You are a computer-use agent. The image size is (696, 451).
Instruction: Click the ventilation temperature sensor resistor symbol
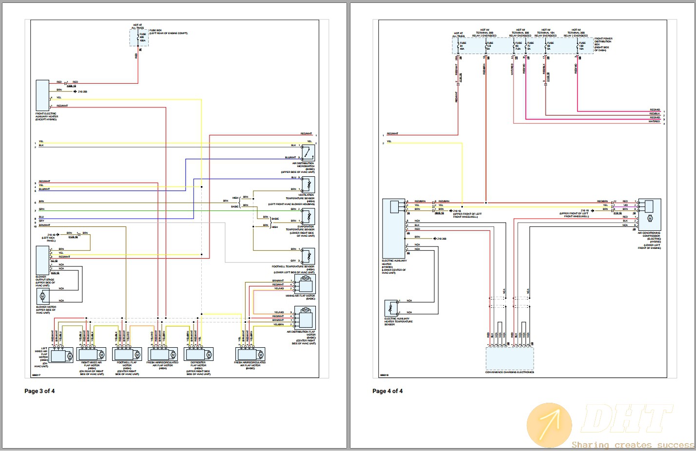click(308, 185)
